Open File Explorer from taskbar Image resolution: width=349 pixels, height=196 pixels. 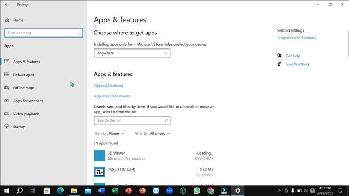[74, 191]
